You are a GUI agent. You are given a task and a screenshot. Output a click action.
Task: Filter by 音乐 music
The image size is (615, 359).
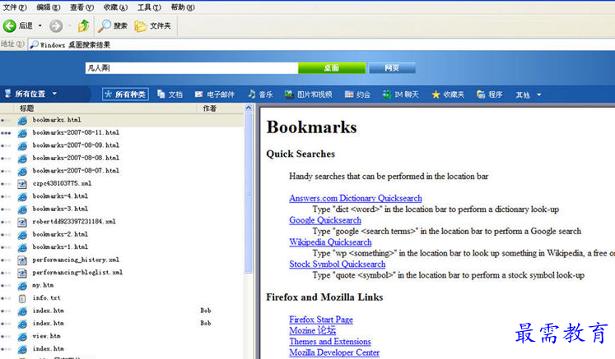260,94
